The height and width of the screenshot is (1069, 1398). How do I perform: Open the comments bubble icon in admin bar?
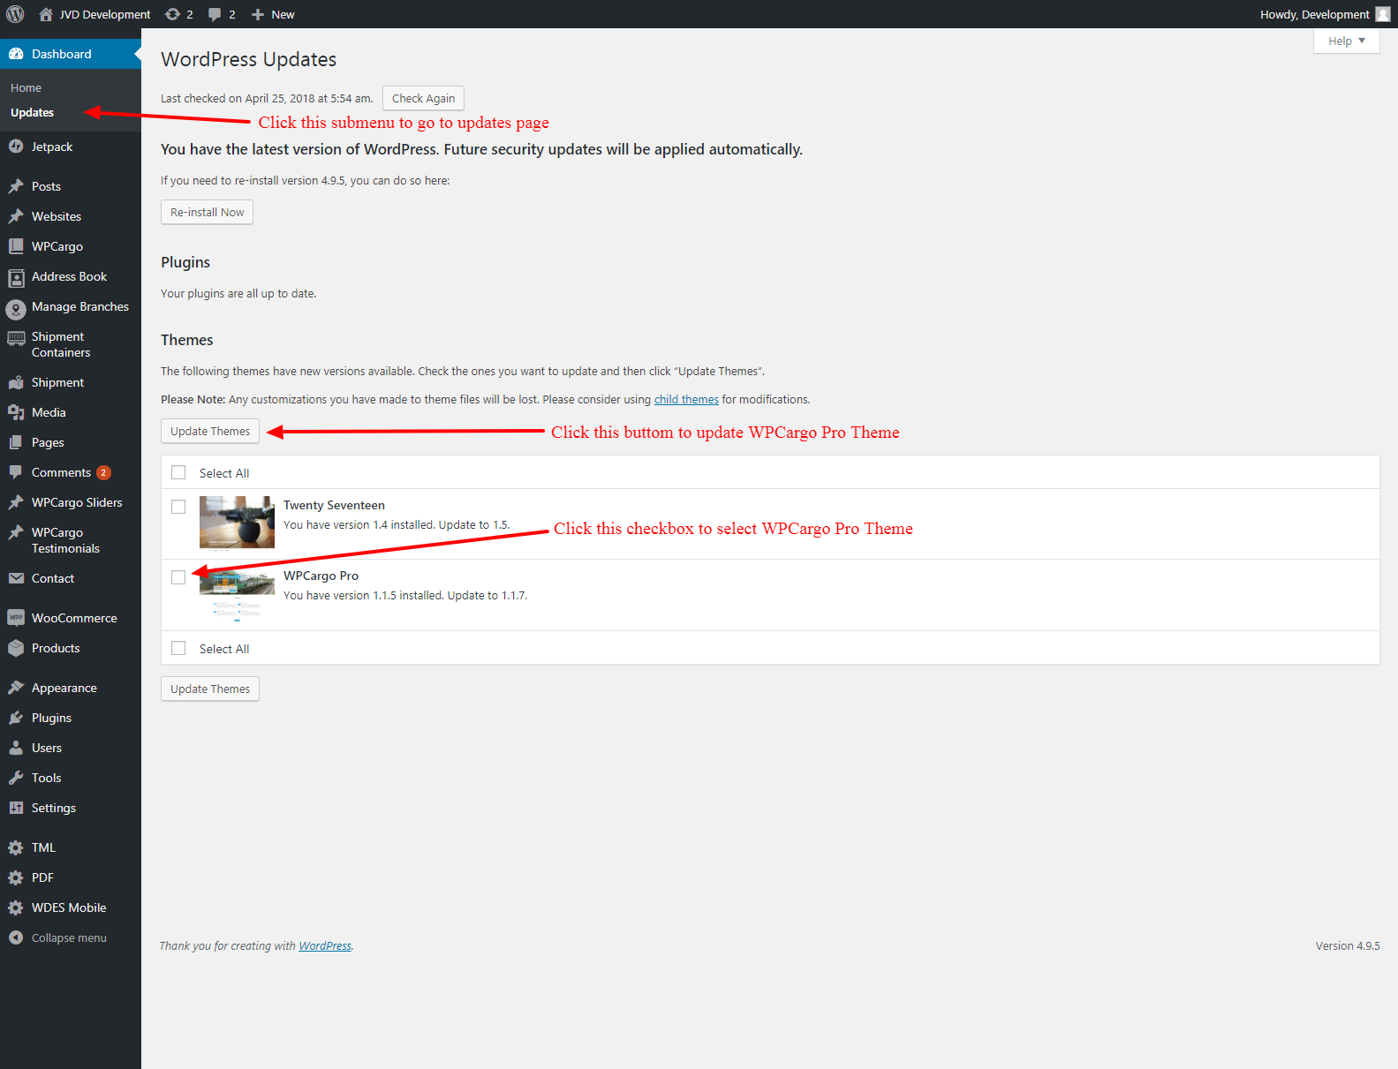(x=215, y=14)
